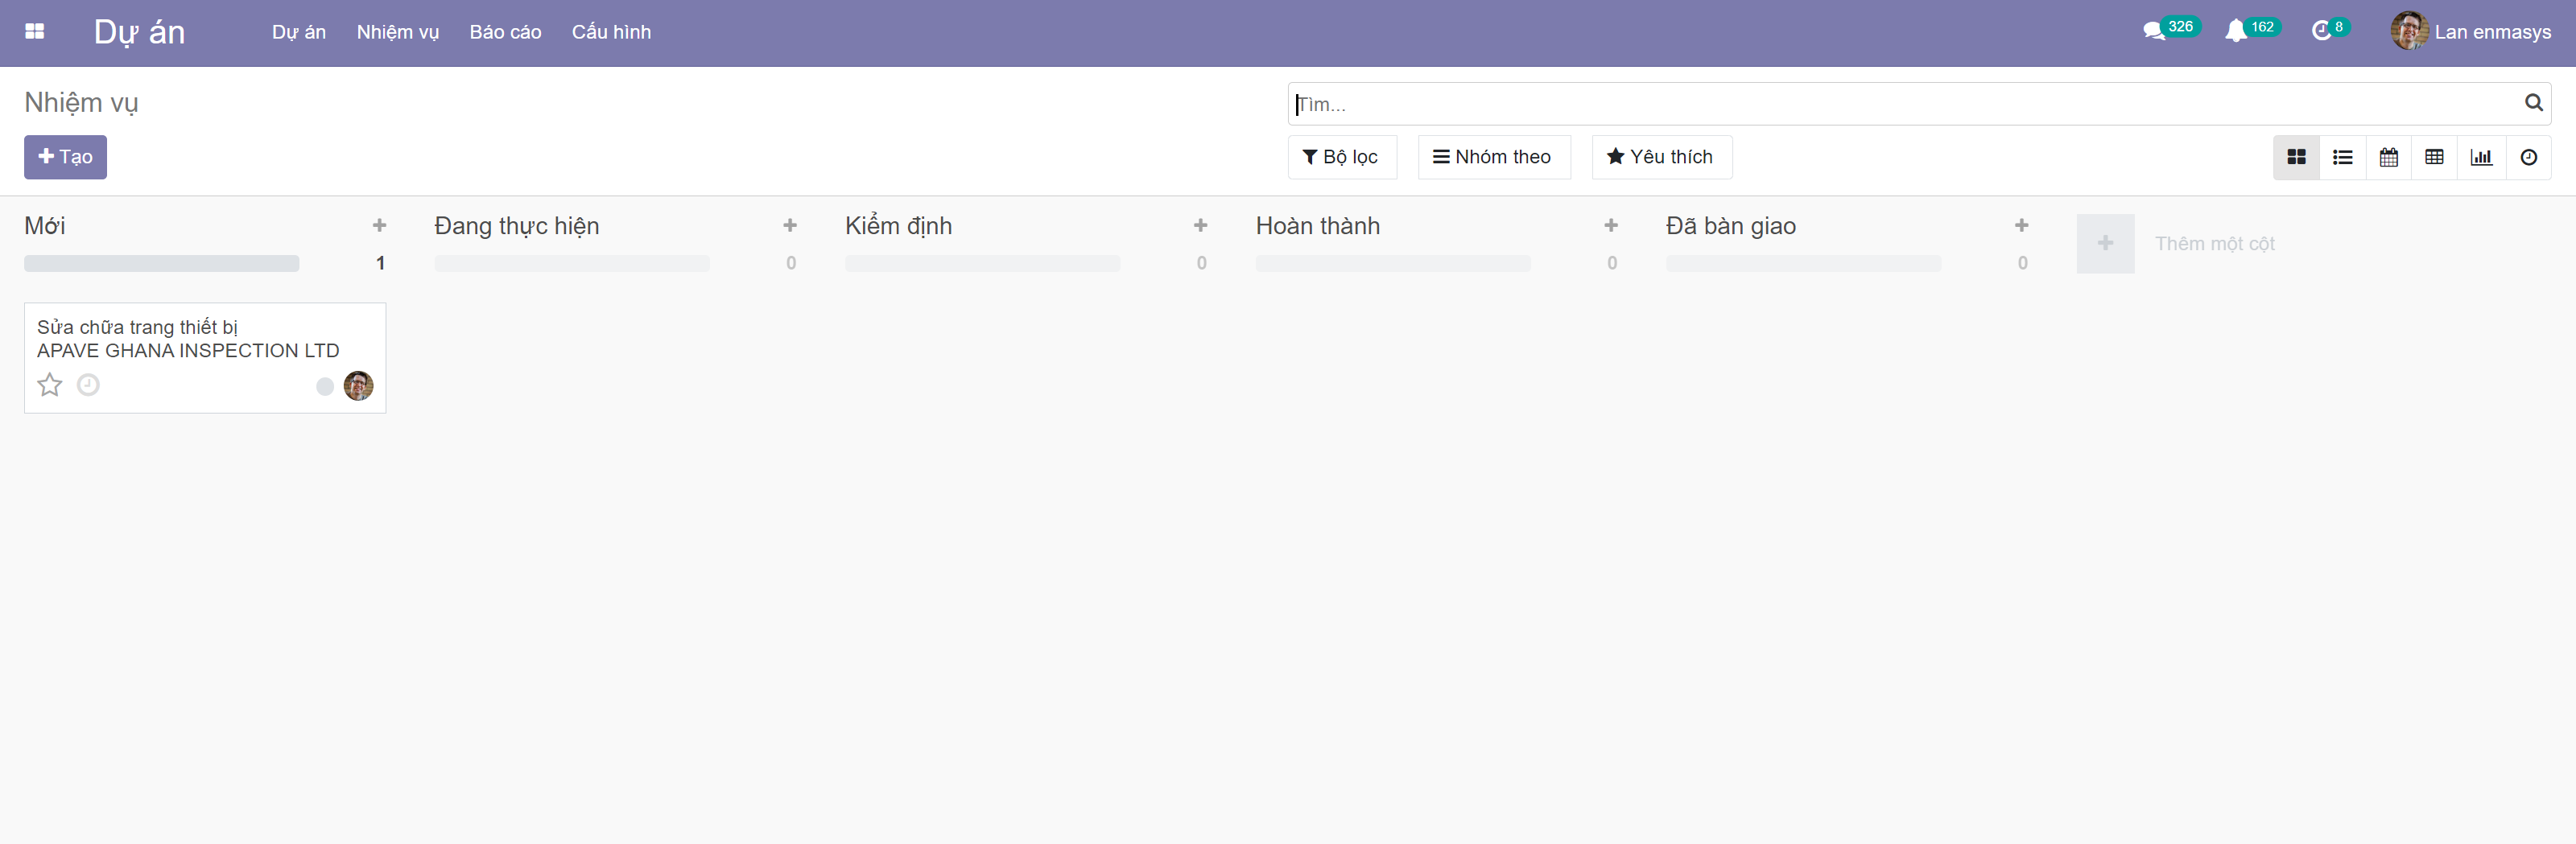Open the conversations messages icon
This screenshot has width=2576, height=844.
point(2153,32)
